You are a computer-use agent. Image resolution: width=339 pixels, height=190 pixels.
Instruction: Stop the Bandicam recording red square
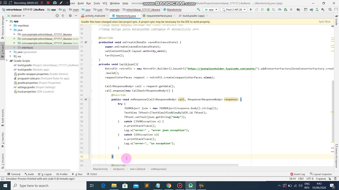pos(48,3)
